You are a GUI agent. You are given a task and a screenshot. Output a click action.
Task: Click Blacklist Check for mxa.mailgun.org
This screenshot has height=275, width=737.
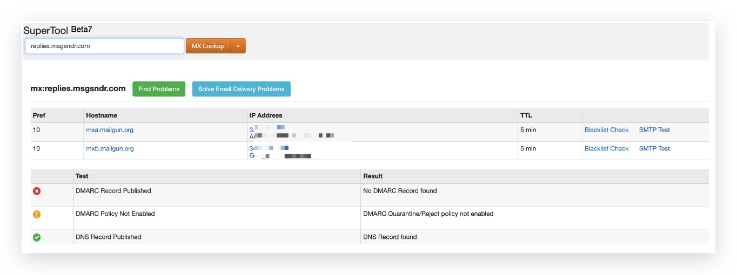pyautogui.click(x=606, y=130)
